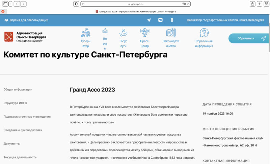Click the Safari Share icon
270x164 pixels.
252,4
